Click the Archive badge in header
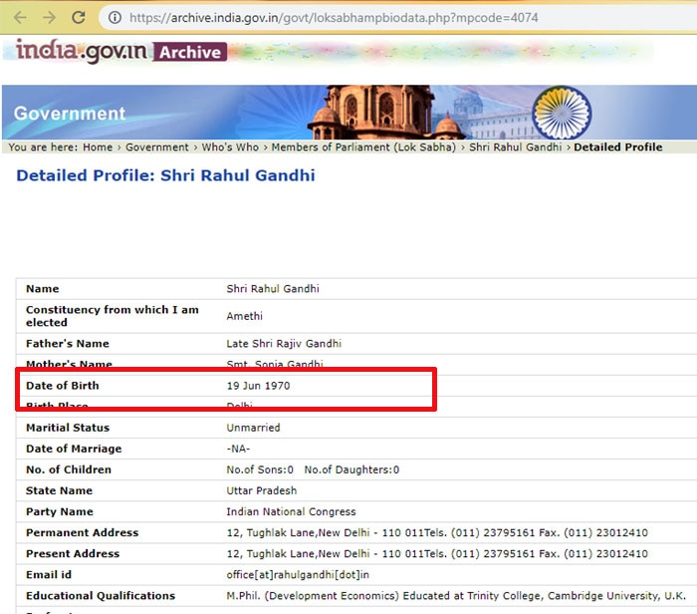Image resolution: width=697 pixels, height=614 pixels. coord(190,52)
